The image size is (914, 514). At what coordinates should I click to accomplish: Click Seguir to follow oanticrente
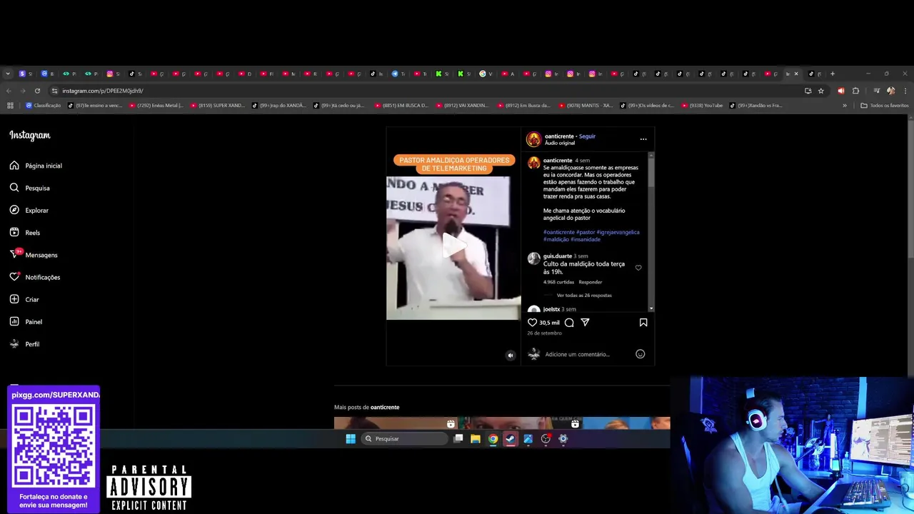coord(587,136)
